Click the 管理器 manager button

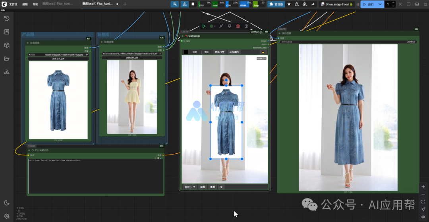[x=276, y=4]
